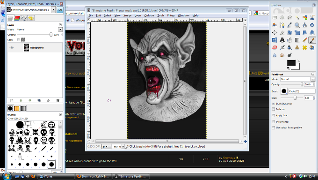Click the New Layer button
The width and height of the screenshot is (318, 180).
[12, 100]
